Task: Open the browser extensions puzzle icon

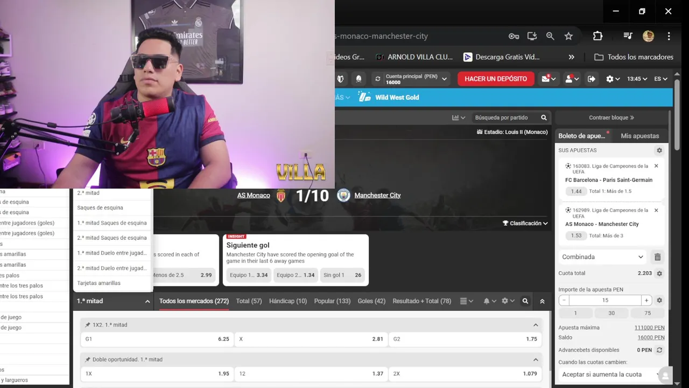Action: 597,36
